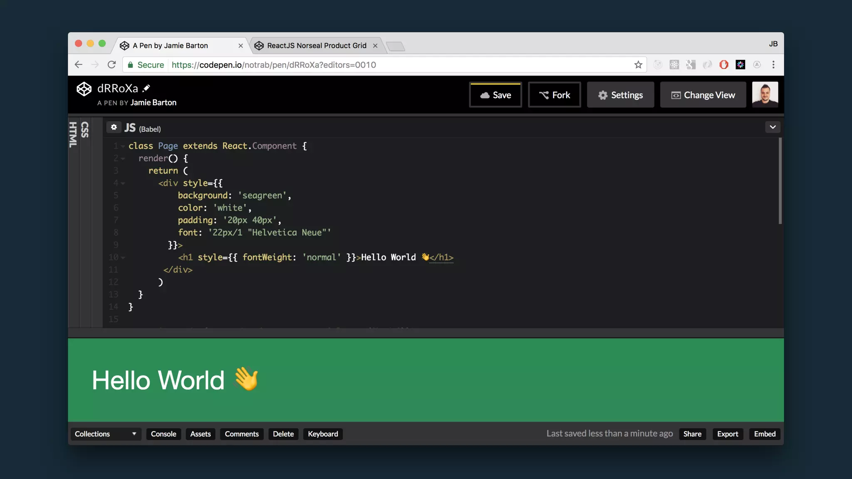The image size is (852, 479).
Task: Toggle the Console panel
Action: click(163, 434)
